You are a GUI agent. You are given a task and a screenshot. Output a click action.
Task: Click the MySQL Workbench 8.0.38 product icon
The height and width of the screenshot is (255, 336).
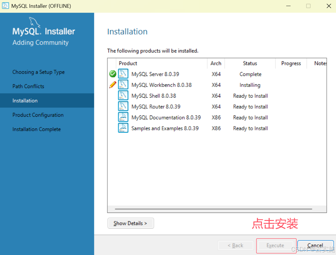click(123, 85)
